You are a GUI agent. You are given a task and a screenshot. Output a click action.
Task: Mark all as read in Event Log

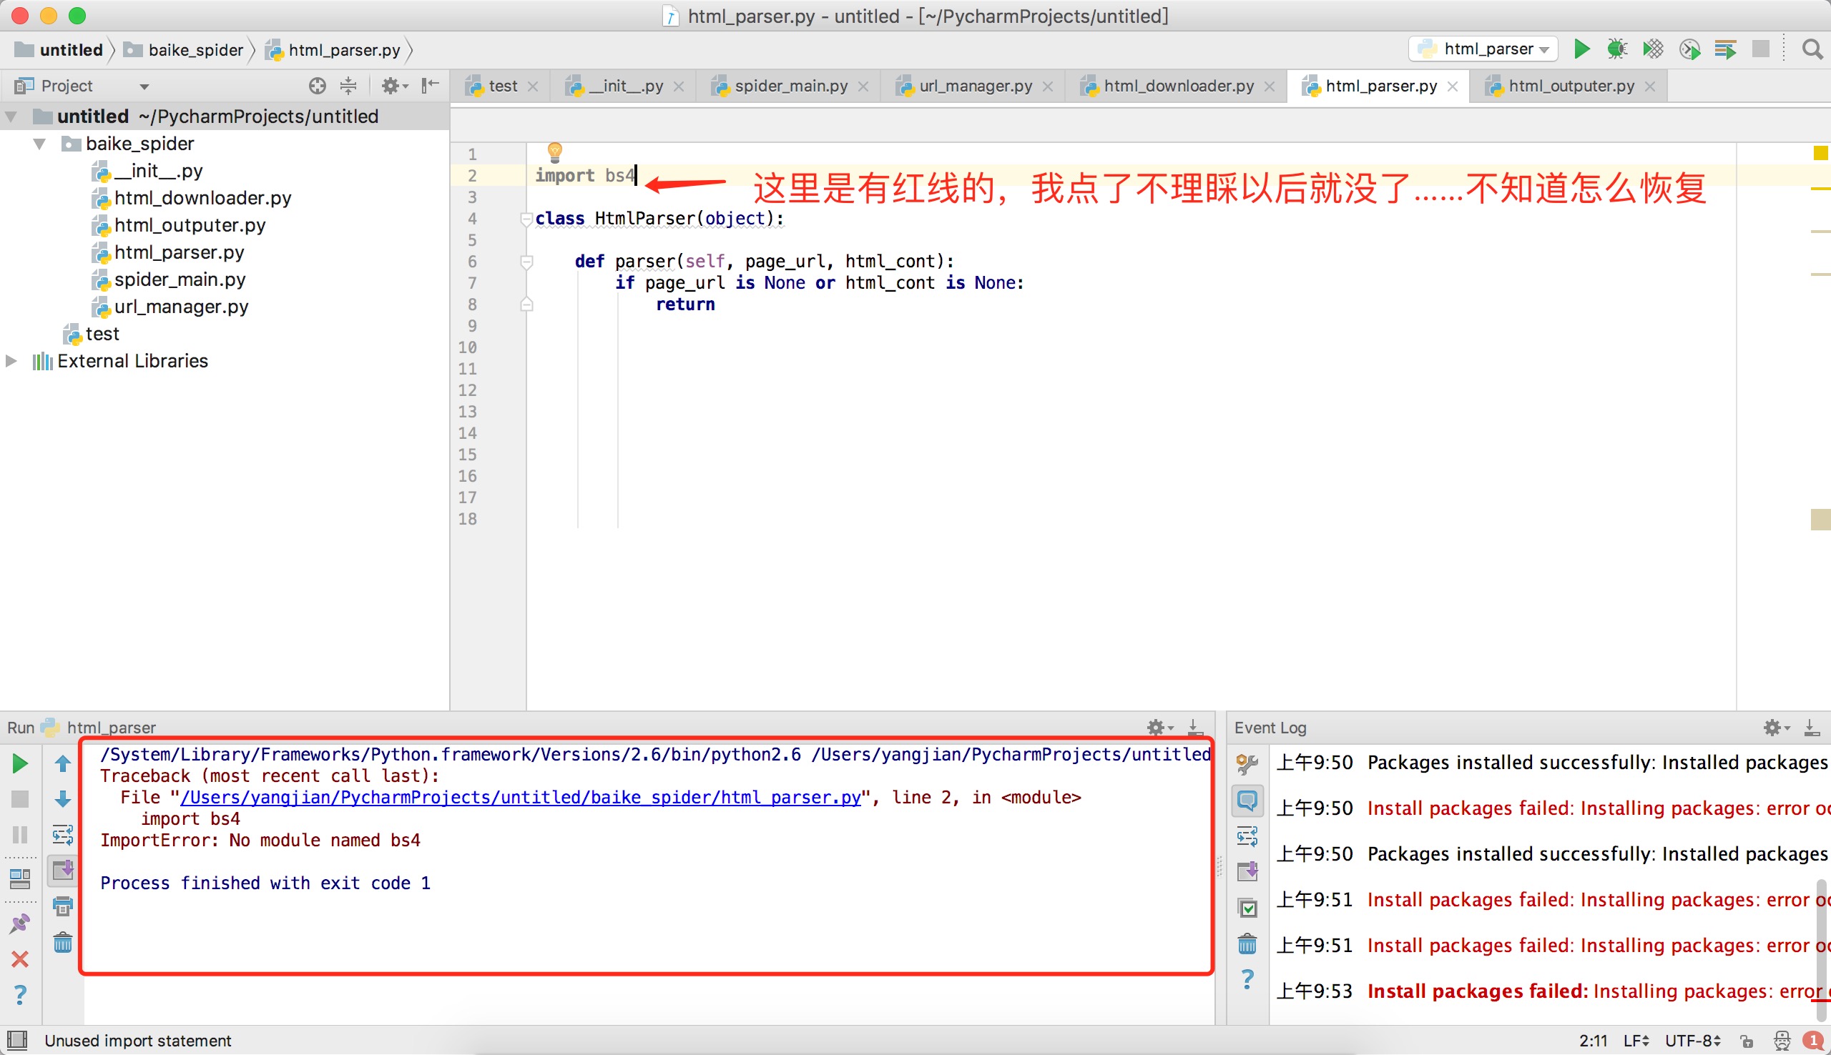pos(1247,907)
